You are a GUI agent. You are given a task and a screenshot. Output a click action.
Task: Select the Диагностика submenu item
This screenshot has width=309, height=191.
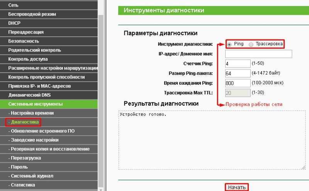tap(49, 122)
